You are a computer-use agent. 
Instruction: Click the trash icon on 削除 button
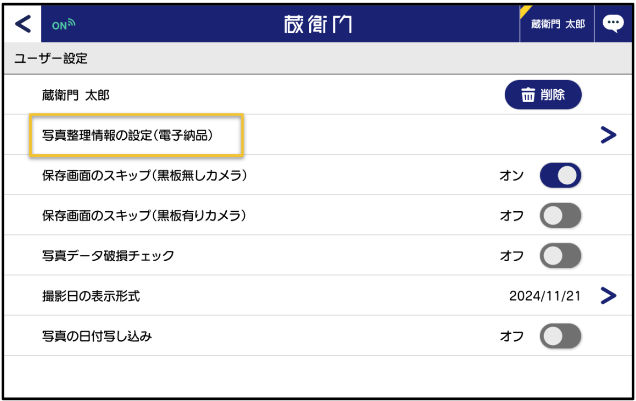(x=528, y=95)
